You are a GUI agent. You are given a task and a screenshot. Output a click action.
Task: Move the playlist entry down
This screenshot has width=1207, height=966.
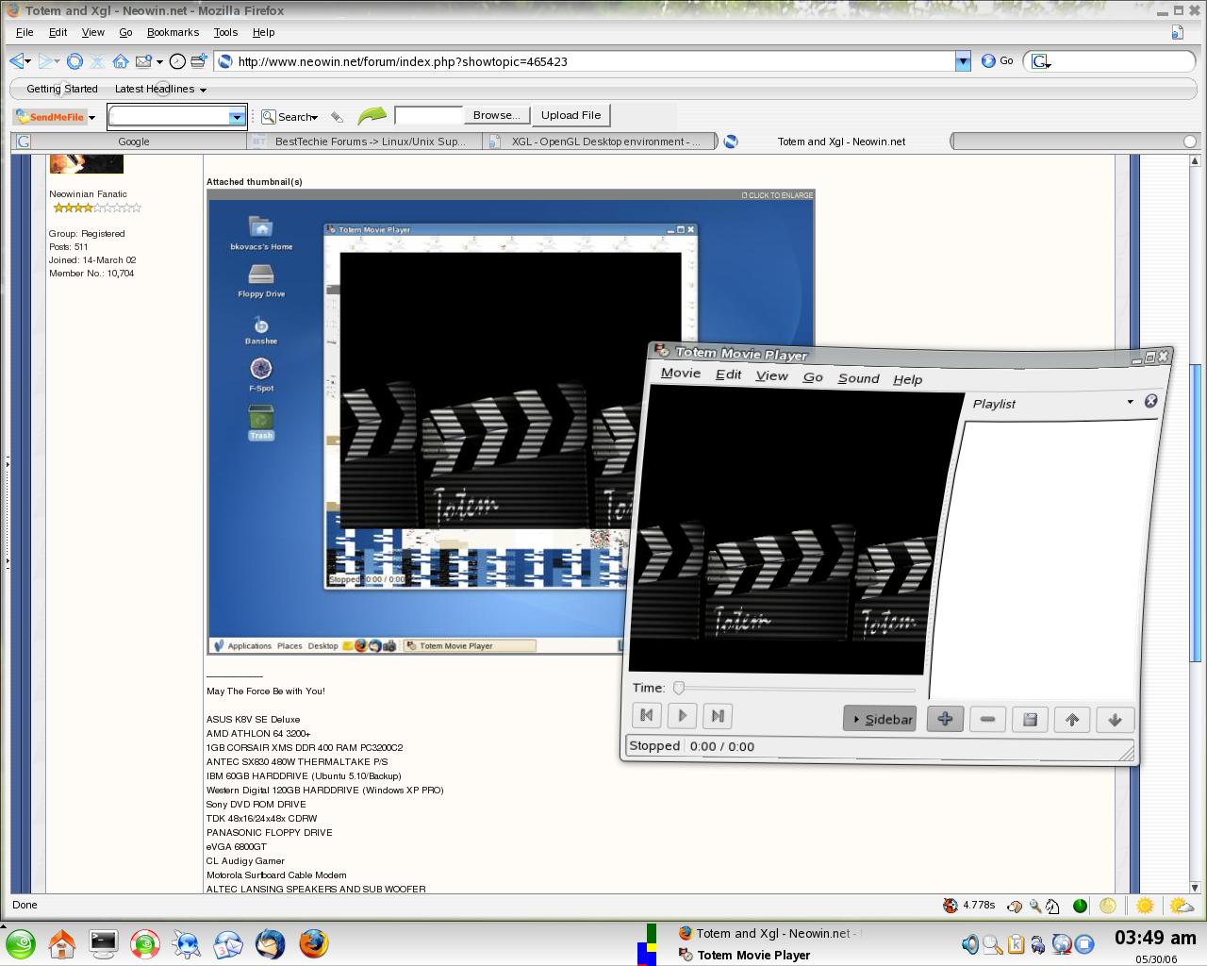[1115, 719]
